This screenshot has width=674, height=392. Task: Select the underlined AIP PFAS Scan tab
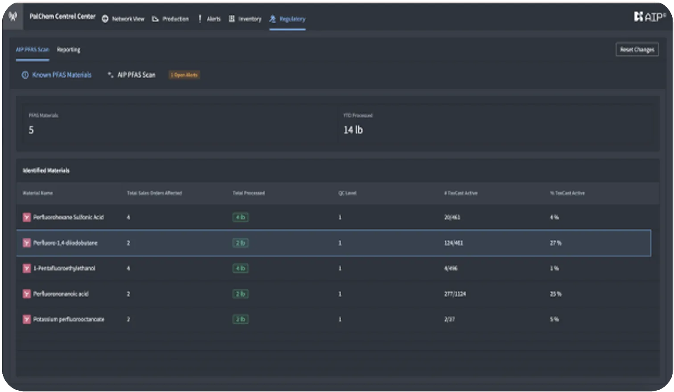point(33,49)
